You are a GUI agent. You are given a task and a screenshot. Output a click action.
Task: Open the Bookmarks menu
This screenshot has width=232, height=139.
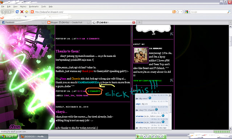pos(34,7)
